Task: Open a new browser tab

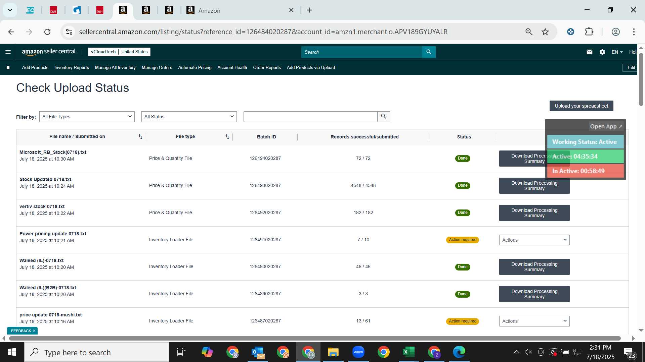Action: point(309,10)
